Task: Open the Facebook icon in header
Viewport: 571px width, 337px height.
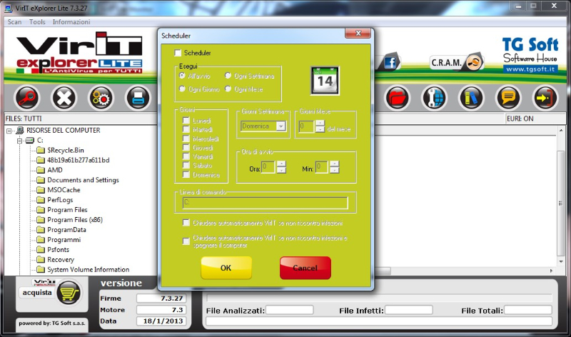Action: [390, 63]
